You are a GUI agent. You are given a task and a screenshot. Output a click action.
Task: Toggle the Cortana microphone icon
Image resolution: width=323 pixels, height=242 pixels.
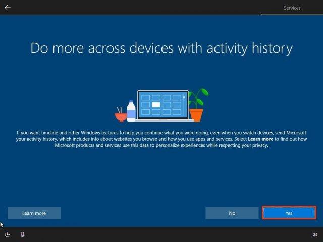(x=23, y=234)
